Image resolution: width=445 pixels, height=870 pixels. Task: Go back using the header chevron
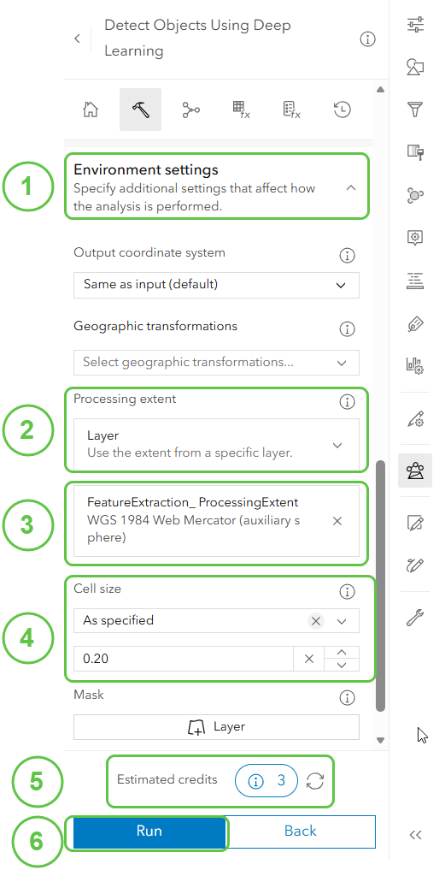[78, 38]
